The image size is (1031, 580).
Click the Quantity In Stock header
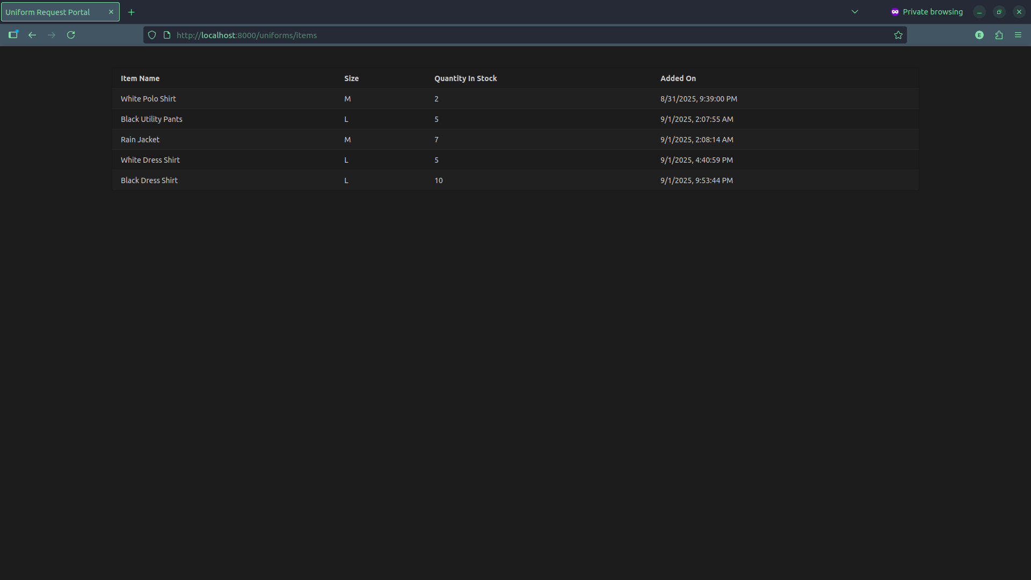click(466, 78)
